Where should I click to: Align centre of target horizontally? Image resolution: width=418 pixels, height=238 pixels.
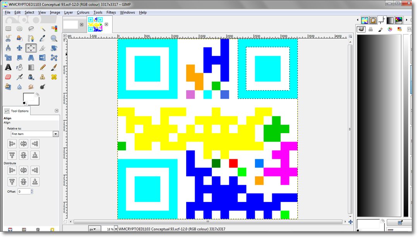(x=24, y=144)
